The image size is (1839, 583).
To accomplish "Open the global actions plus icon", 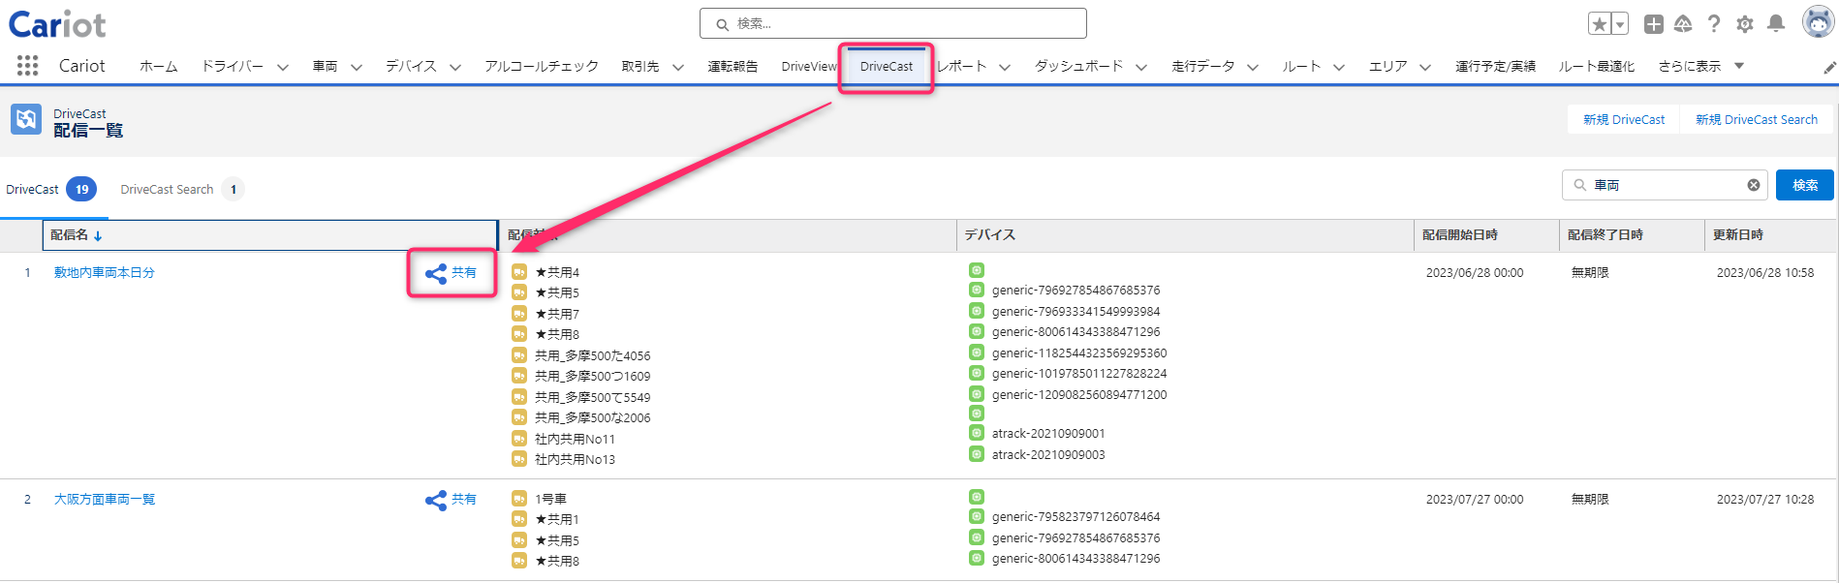I will tap(1654, 24).
